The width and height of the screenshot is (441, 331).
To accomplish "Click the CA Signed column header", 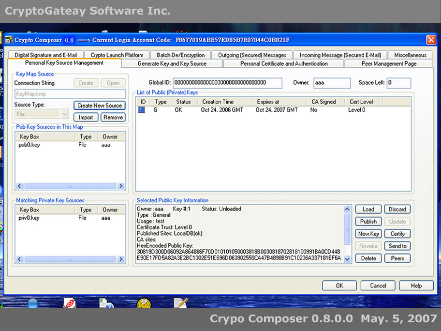I will pyautogui.click(x=326, y=102).
